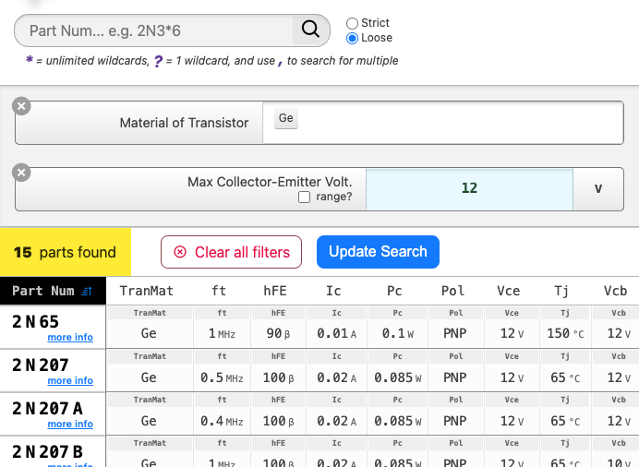Click the Ge material tag
The image size is (639, 467).
[286, 119]
